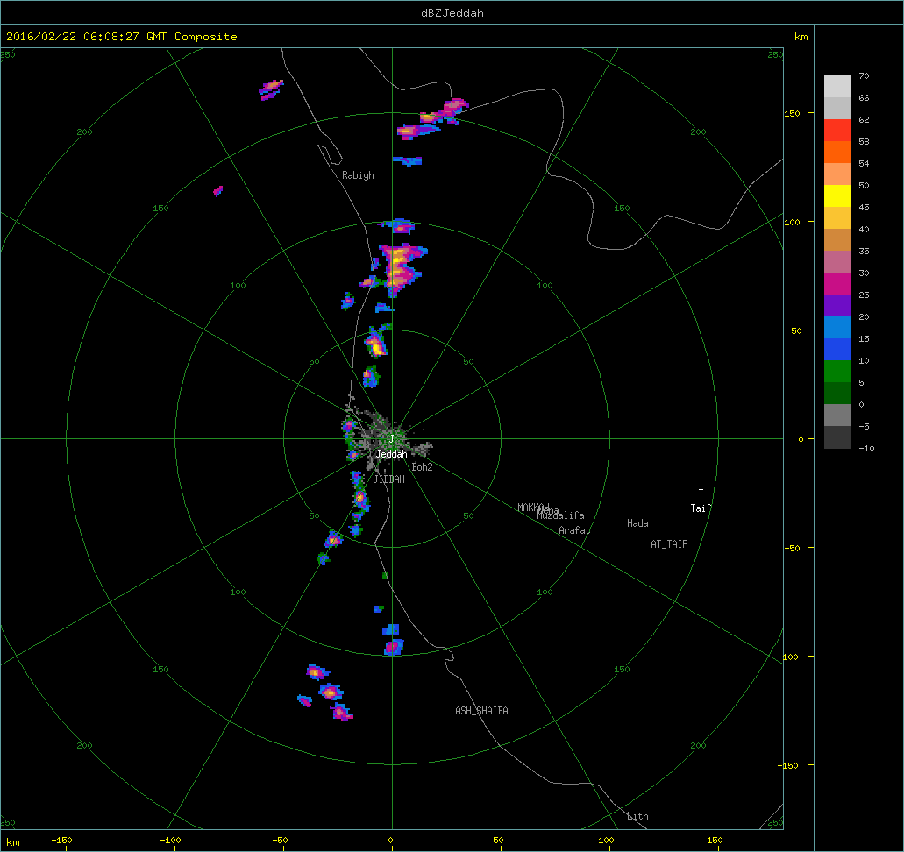Select the Arafat place label
Image resolution: width=904 pixels, height=852 pixels.
click(574, 530)
